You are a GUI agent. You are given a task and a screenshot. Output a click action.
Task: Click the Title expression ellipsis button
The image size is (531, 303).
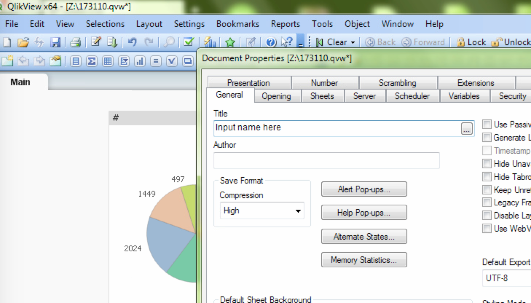(467, 128)
